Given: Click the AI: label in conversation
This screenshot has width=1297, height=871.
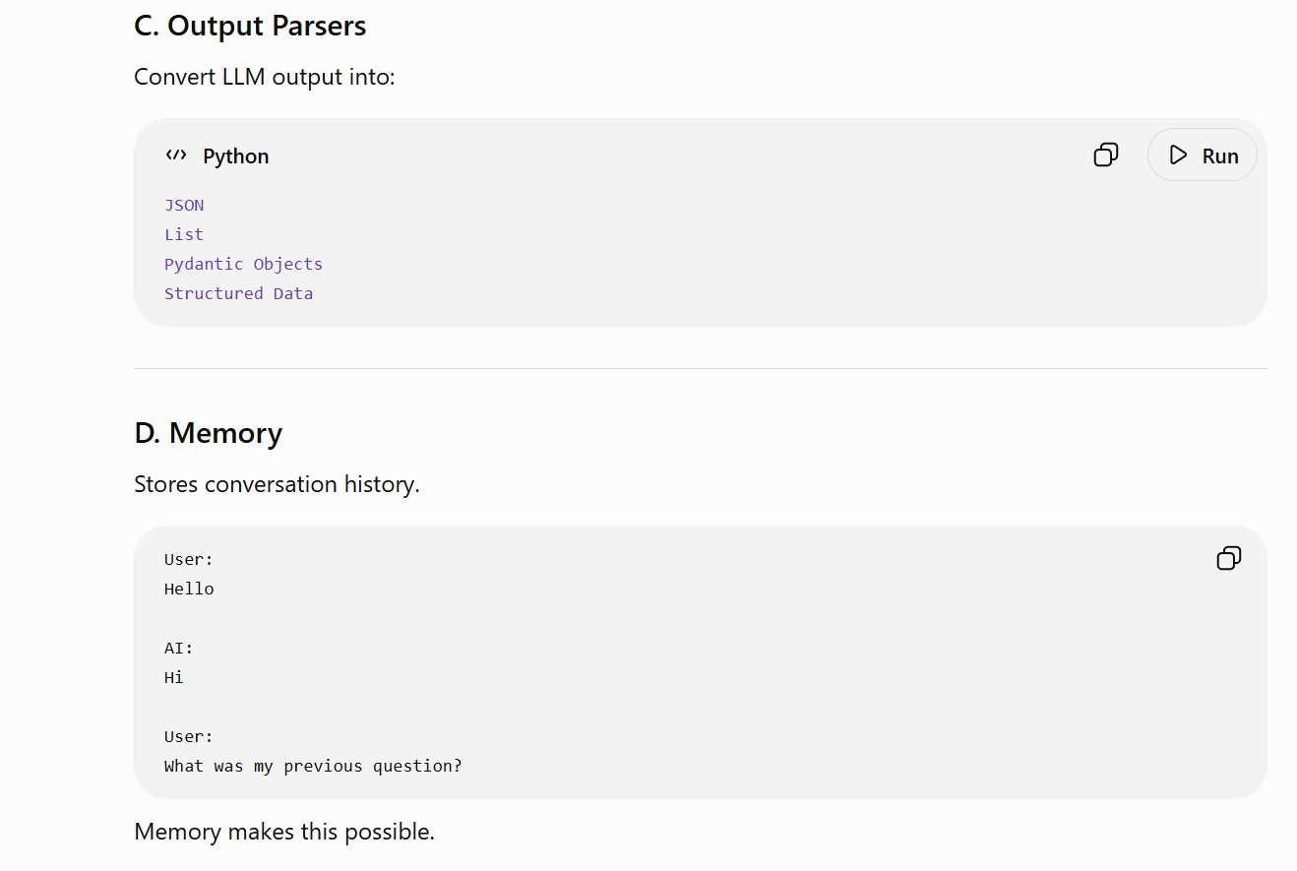Looking at the screenshot, I should pos(179,648).
